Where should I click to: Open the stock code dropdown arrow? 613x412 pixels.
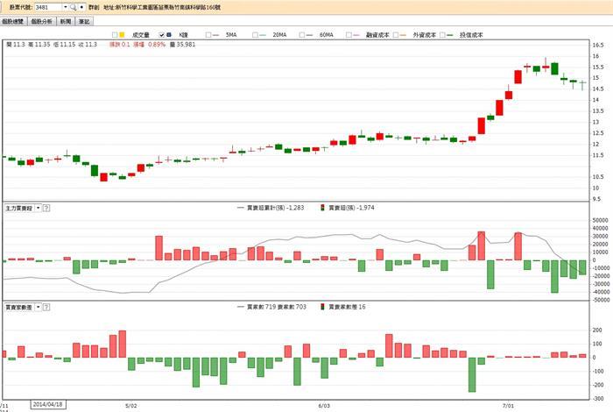pyautogui.click(x=64, y=6)
